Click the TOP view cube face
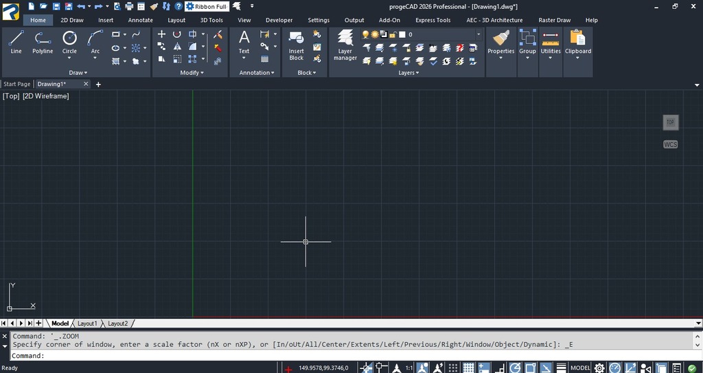703x373 pixels. point(670,122)
